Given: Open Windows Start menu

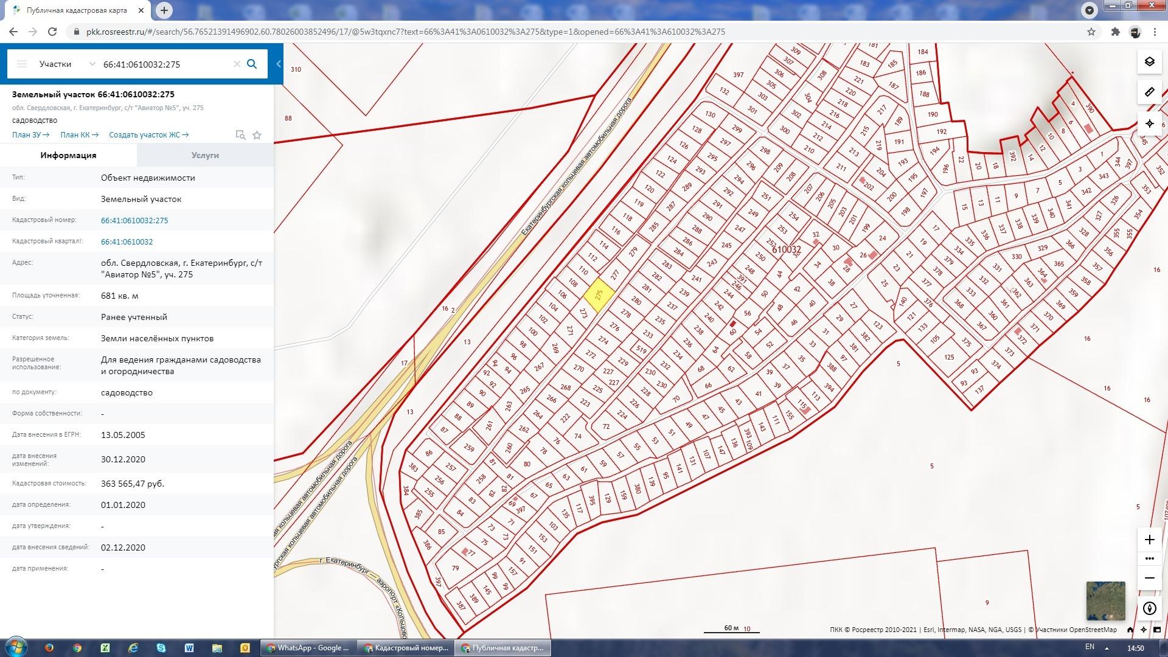Looking at the screenshot, I should point(16,647).
